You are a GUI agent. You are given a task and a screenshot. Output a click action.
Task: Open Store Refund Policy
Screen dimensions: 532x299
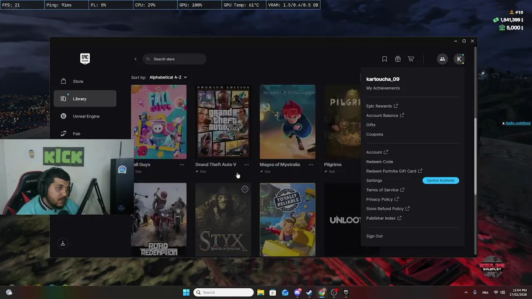pos(388,208)
